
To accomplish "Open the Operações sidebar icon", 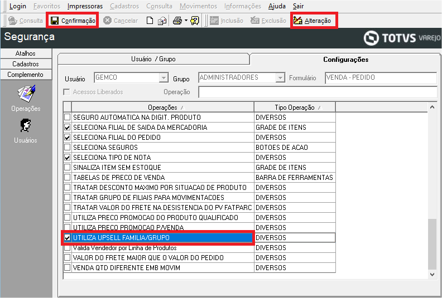I will click(26, 93).
